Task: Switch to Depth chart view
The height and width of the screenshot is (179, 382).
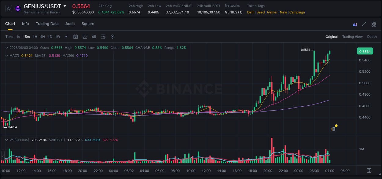Action: [x=372, y=37]
